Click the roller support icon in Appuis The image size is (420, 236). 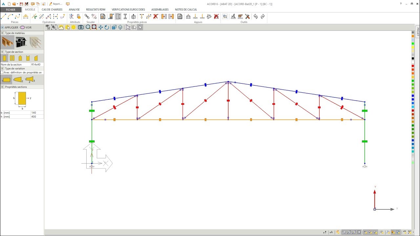(188, 16)
